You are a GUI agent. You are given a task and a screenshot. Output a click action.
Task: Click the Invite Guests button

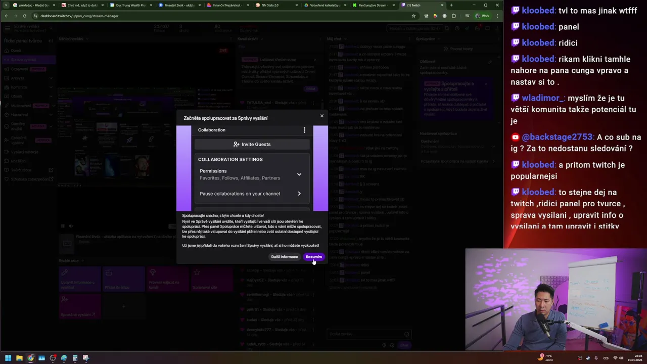coord(252,145)
